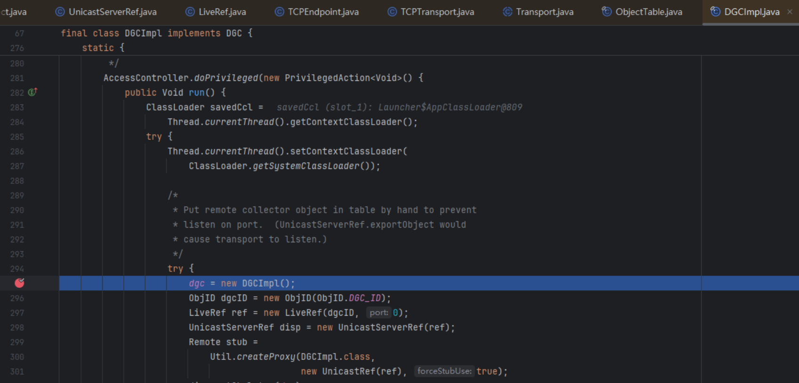799x383 pixels.
Task: Click the TCPTransport.java file icon
Action: click(392, 12)
